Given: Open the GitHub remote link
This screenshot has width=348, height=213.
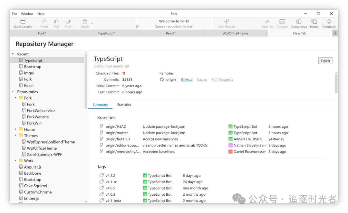Looking at the screenshot, I should point(187,80).
